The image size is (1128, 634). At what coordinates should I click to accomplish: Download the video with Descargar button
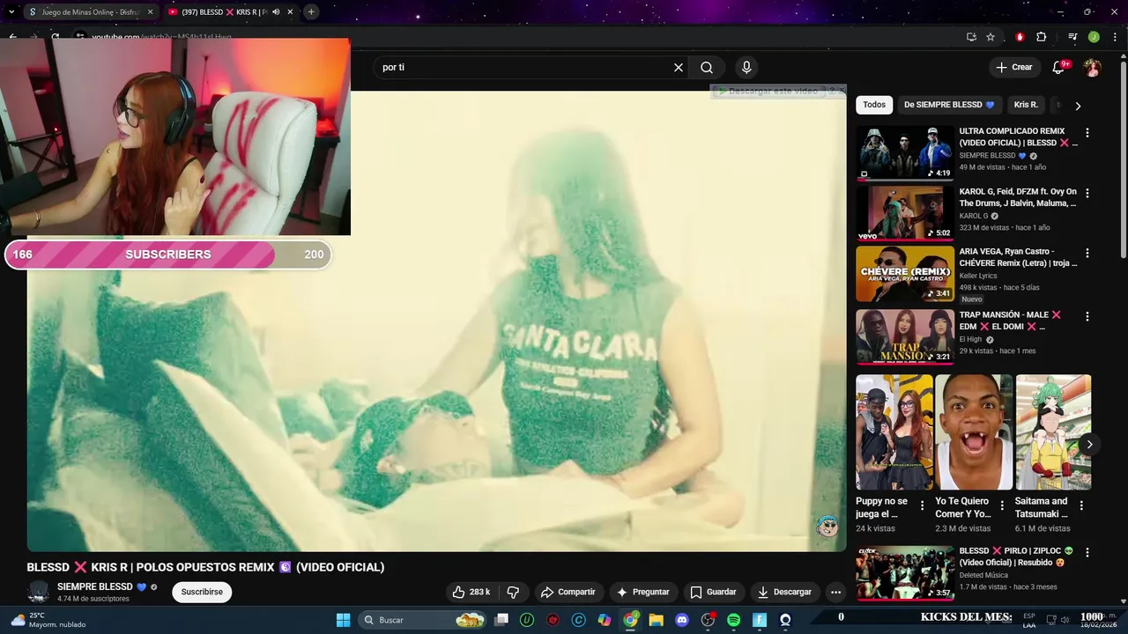[x=784, y=592]
